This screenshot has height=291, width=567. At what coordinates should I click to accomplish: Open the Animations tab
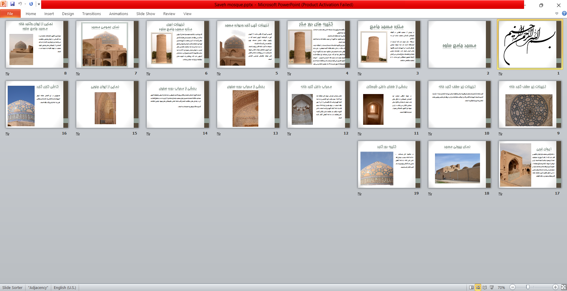[118, 14]
